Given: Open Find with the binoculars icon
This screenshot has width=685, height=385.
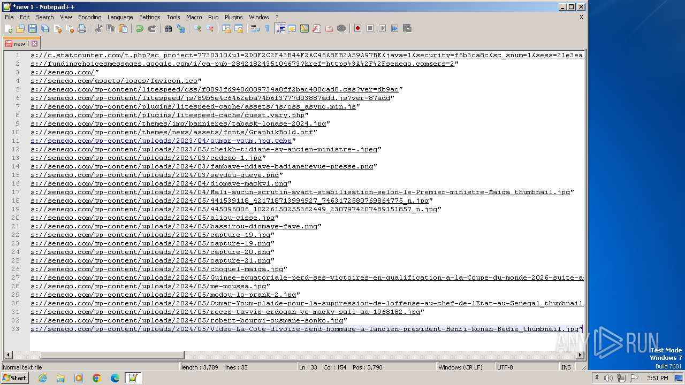Looking at the screenshot, I should [169, 28].
